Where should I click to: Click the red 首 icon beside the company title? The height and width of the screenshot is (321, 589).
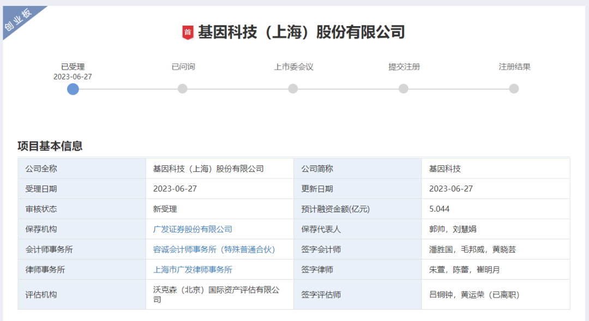(188, 33)
